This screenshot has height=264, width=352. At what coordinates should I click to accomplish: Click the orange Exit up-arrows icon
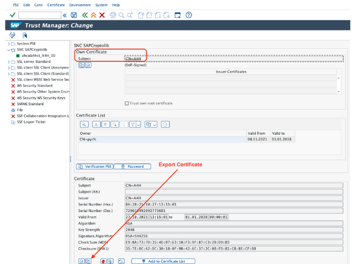93,15
